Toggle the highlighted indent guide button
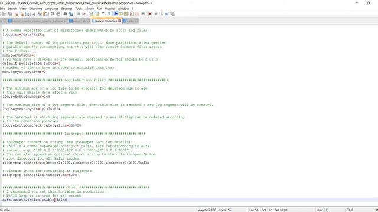The image size is (378, 212). pyautogui.click(x=115, y=14)
